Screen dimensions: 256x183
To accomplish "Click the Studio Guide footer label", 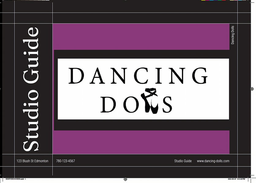I will [183, 161].
